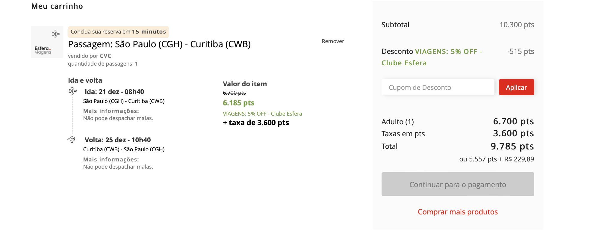593x233 pixels.
Task: Click the 6.185 pts discounted price
Action: (238, 103)
